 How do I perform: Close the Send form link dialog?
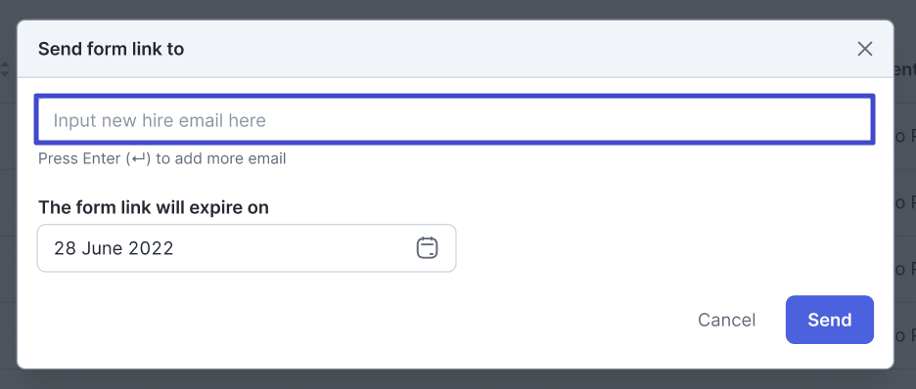pyautogui.click(x=864, y=49)
